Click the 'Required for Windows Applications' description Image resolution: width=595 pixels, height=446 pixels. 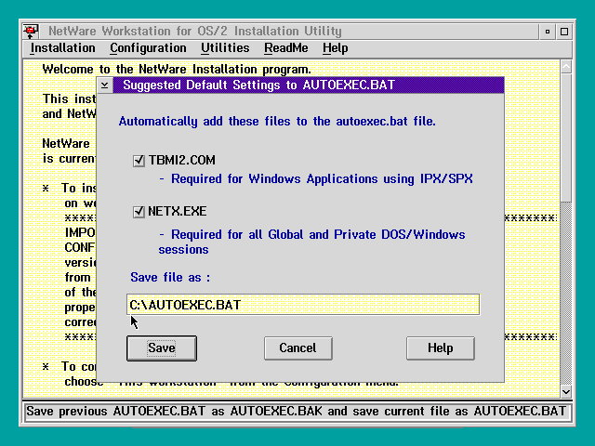coord(316,179)
